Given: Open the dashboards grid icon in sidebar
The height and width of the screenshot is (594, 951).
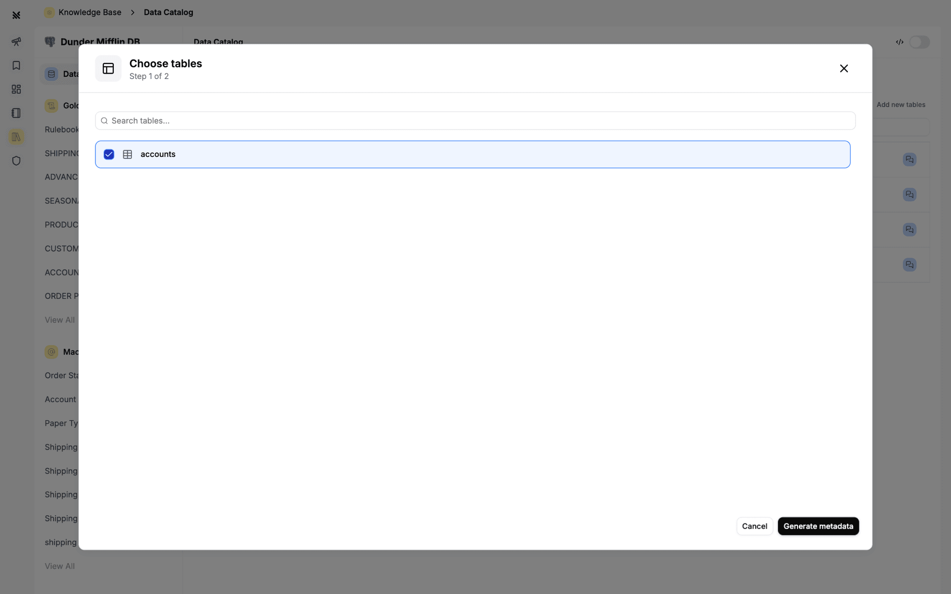Looking at the screenshot, I should point(16,89).
